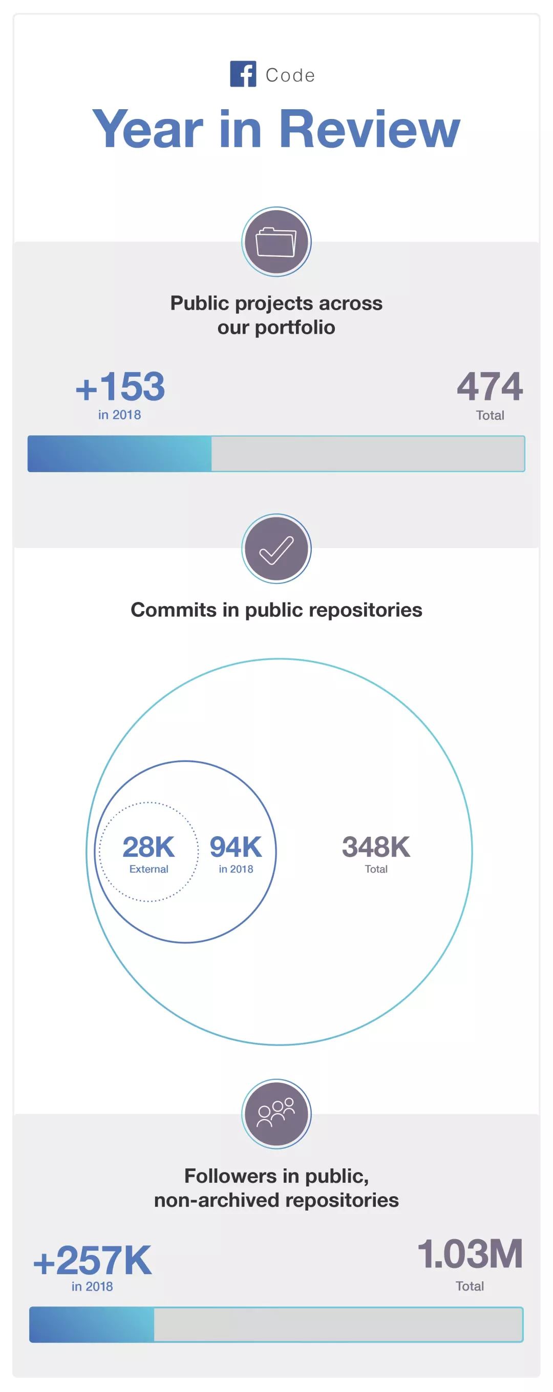Click the "Public projects across our portfolio" heading
This screenshot has height=1392, width=553.
click(x=276, y=315)
